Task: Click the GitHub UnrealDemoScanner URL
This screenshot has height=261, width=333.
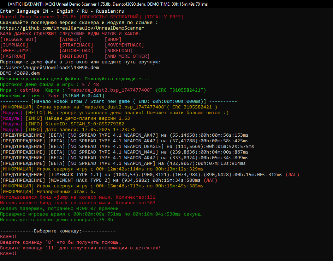Action: coord(72,28)
